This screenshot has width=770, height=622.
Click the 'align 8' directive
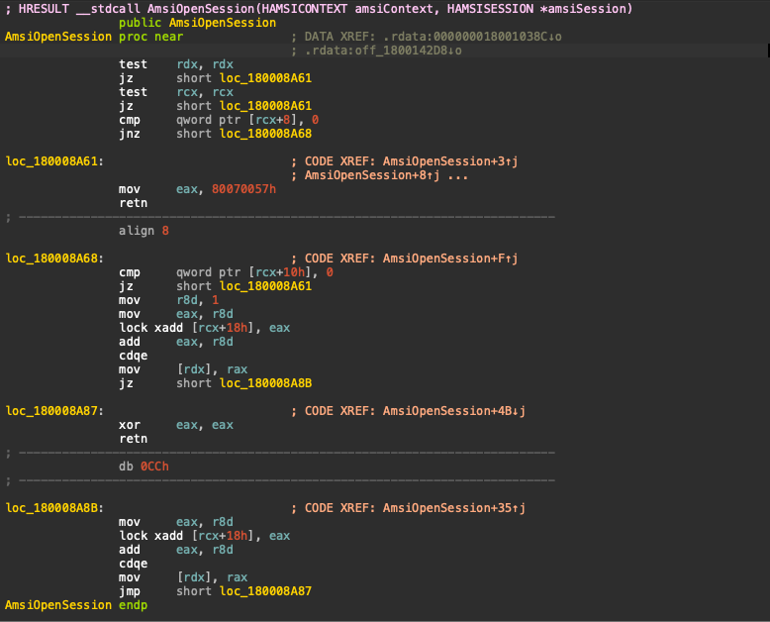pyautogui.click(x=144, y=231)
